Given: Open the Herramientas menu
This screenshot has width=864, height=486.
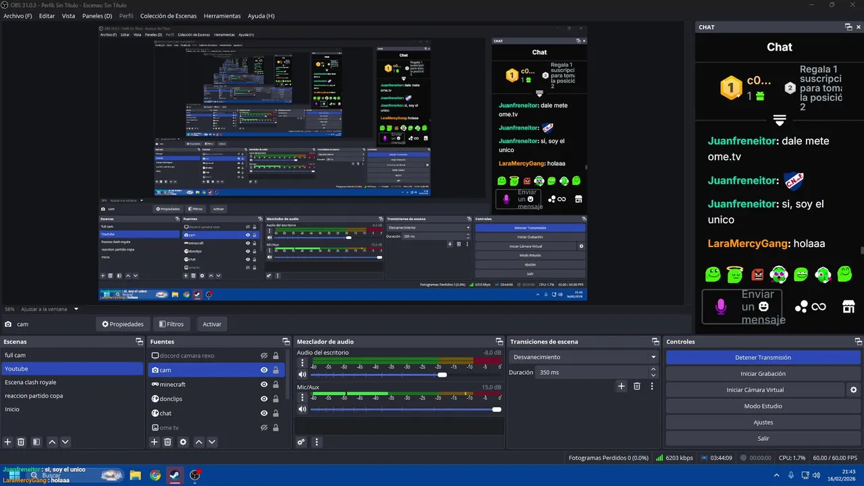Looking at the screenshot, I should coord(222,16).
